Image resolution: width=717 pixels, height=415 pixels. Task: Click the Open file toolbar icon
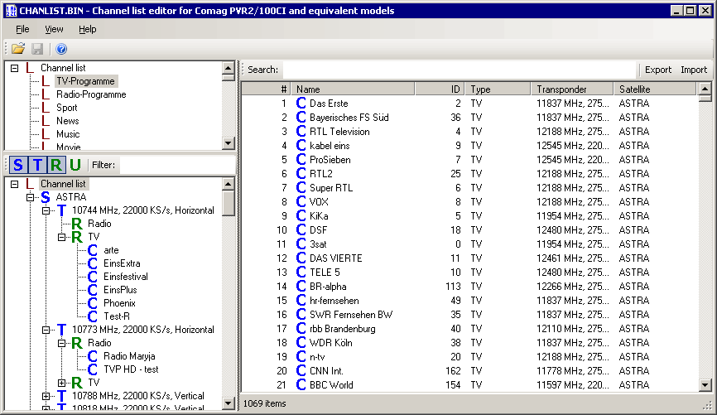(17, 49)
